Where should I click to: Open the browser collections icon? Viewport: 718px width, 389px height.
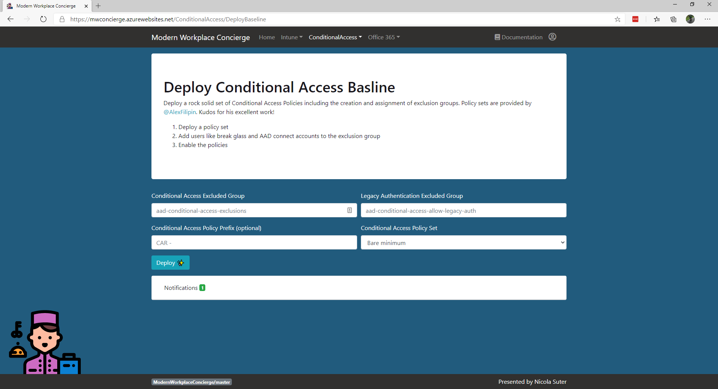click(673, 19)
